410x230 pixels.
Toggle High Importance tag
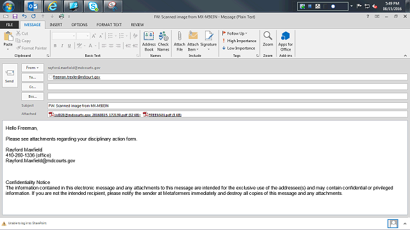coord(239,41)
